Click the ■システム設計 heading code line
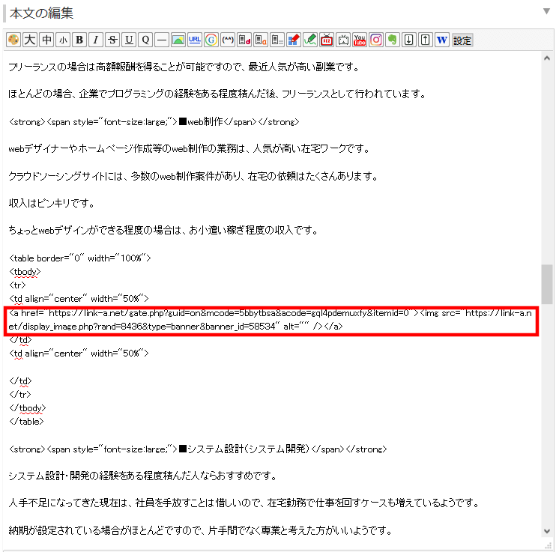This screenshot has height=552, width=556. (x=198, y=449)
